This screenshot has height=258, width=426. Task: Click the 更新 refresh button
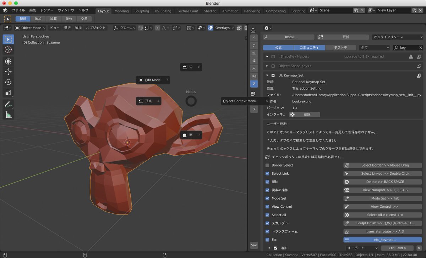342,37
